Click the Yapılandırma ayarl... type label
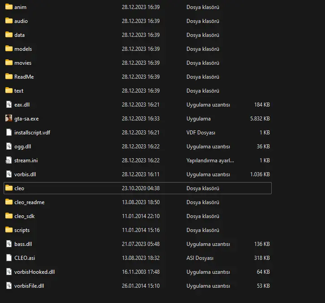Viewport: 325px width, 303px height. pyautogui.click(x=210, y=160)
